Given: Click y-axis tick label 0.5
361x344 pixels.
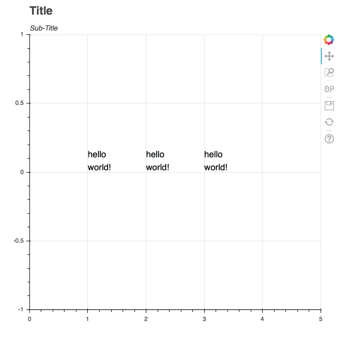Looking at the screenshot, I should (x=19, y=103).
